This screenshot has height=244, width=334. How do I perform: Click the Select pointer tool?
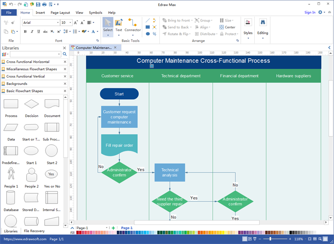click(108, 25)
